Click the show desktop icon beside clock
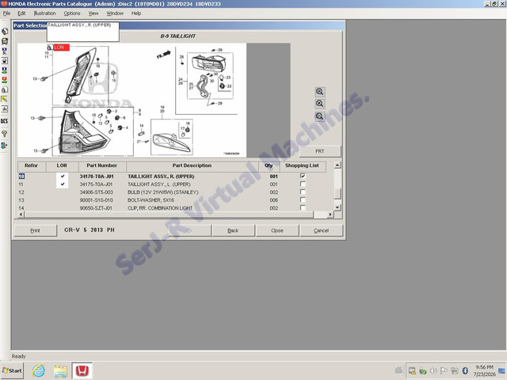The width and height of the screenshot is (507, 380). tap(502, 370)
